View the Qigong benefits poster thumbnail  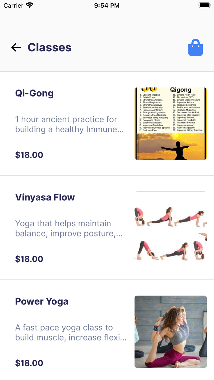[170, 123]
